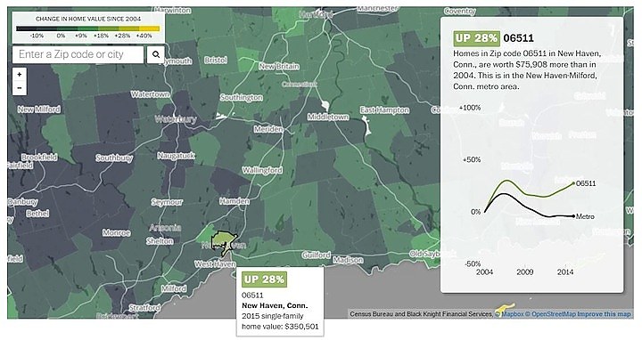
Task: Click the yellow +40% legend swatch
Action: coord(150,28)
